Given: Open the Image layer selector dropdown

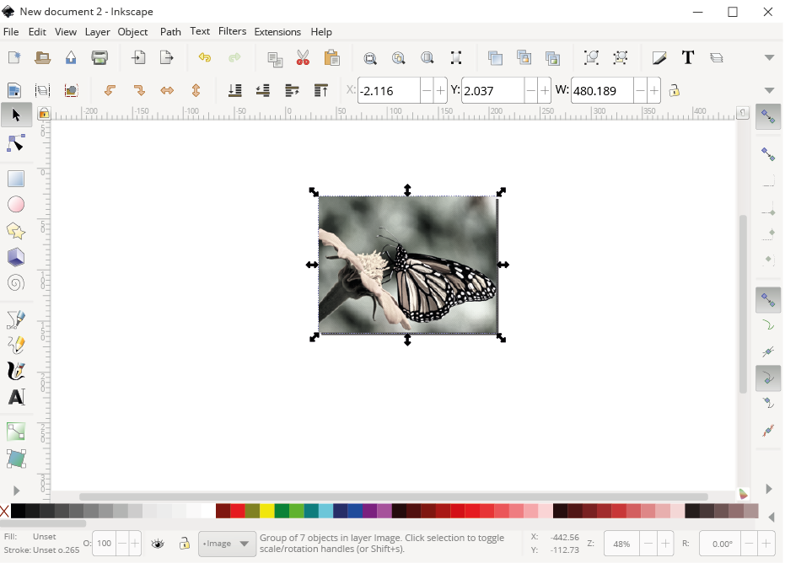Looking at the screenshot, I should tap(226, 544).
